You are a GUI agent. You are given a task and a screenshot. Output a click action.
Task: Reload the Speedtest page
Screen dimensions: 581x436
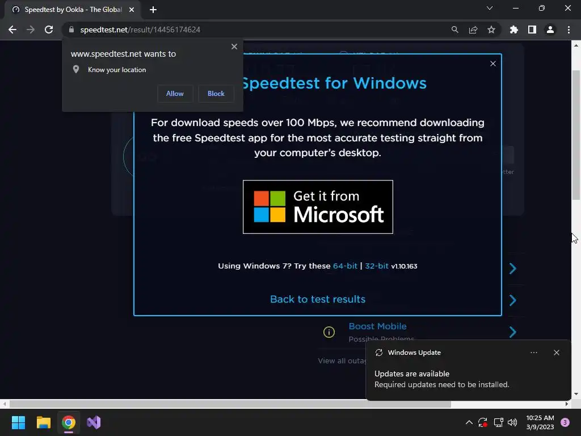click(49, 30)
